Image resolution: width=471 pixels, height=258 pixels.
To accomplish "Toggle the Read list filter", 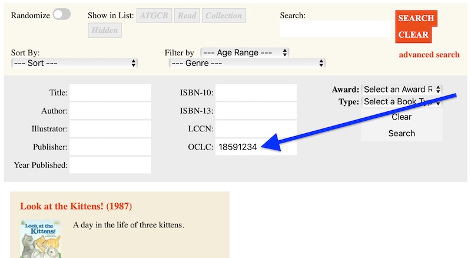I will (187, 15).
